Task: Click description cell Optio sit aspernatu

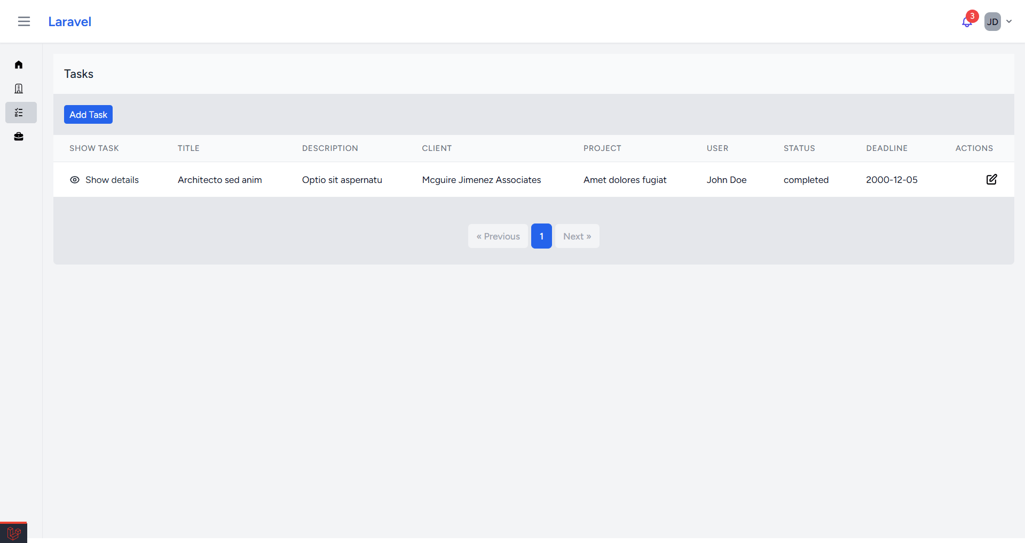Action: click(342, 180)
